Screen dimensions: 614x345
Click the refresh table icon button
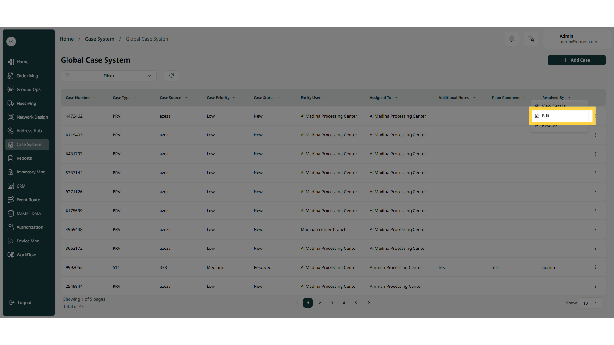(x=171, y=76)
